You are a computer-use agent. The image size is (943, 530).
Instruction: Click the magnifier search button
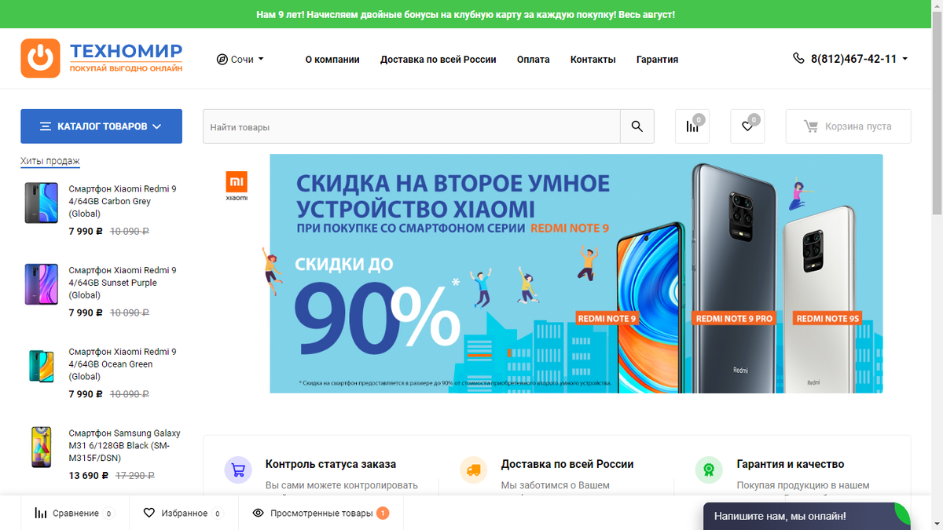pyautogui.click(x=637, y=126)
